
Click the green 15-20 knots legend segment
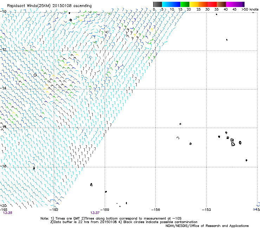coord(185,4)
